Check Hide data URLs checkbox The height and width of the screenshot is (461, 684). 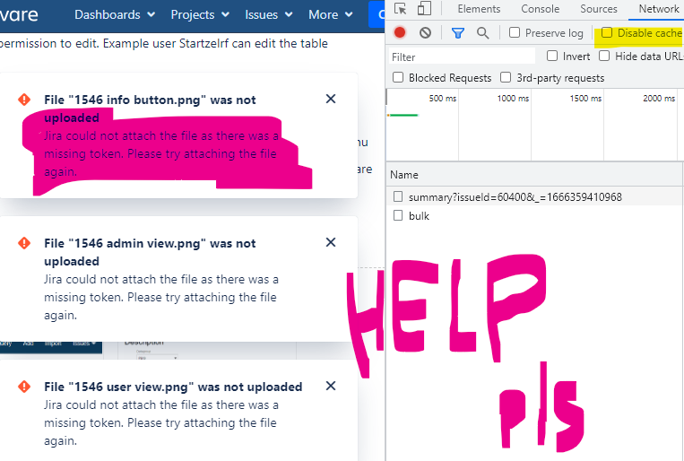(604, 56)
